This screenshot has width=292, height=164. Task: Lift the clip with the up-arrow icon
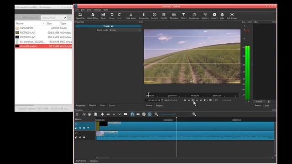pos(114,114)
